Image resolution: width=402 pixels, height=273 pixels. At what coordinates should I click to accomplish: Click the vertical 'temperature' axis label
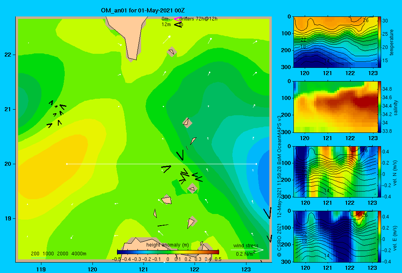392,42
